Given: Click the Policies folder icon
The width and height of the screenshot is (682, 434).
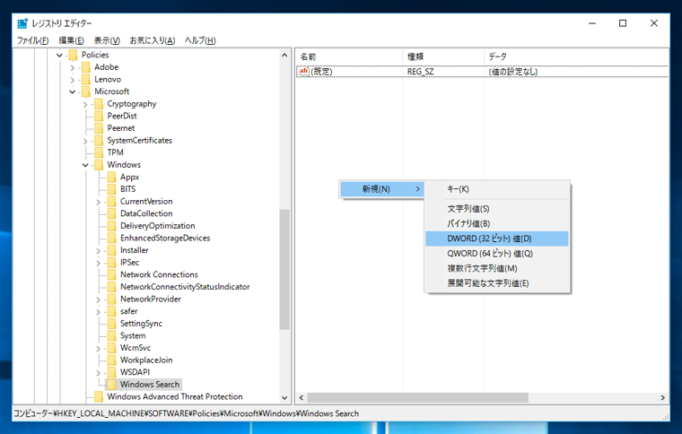Looking at the screenshot, I should [73, 55].
